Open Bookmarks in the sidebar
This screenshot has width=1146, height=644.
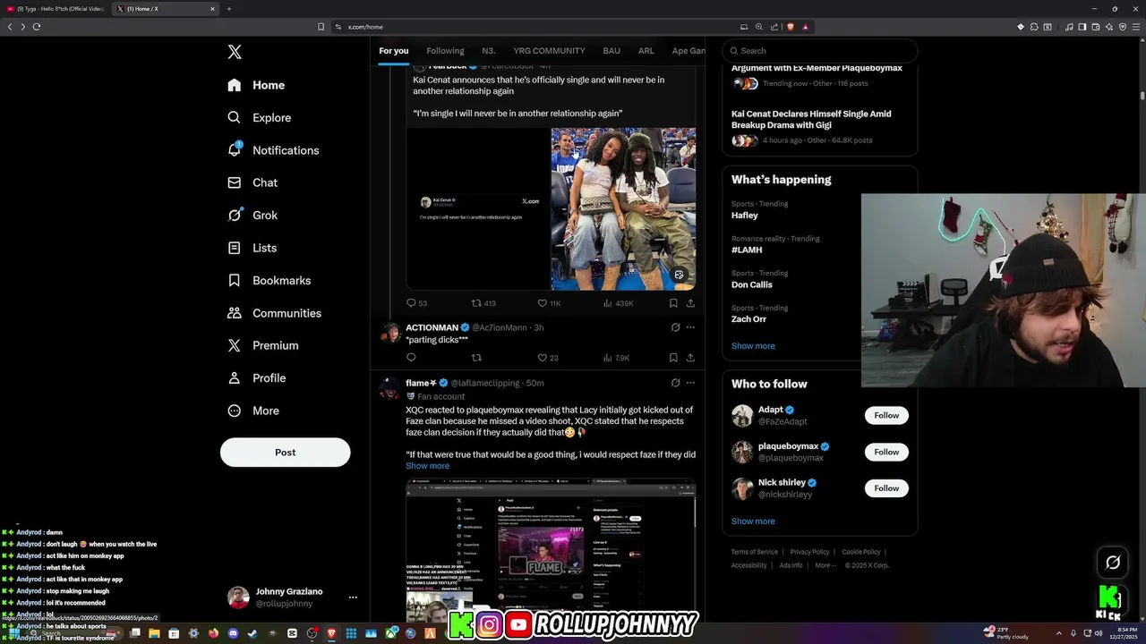click(269, 280)
